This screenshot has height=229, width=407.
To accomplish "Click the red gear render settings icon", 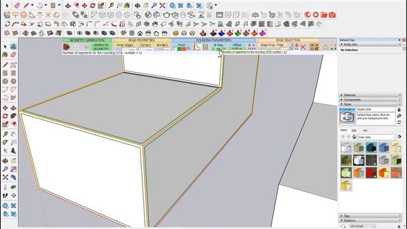I will point(315,15).
